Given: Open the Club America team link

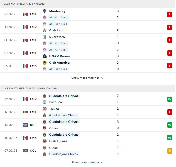Looking at the screenshot, I should [59, 63].
